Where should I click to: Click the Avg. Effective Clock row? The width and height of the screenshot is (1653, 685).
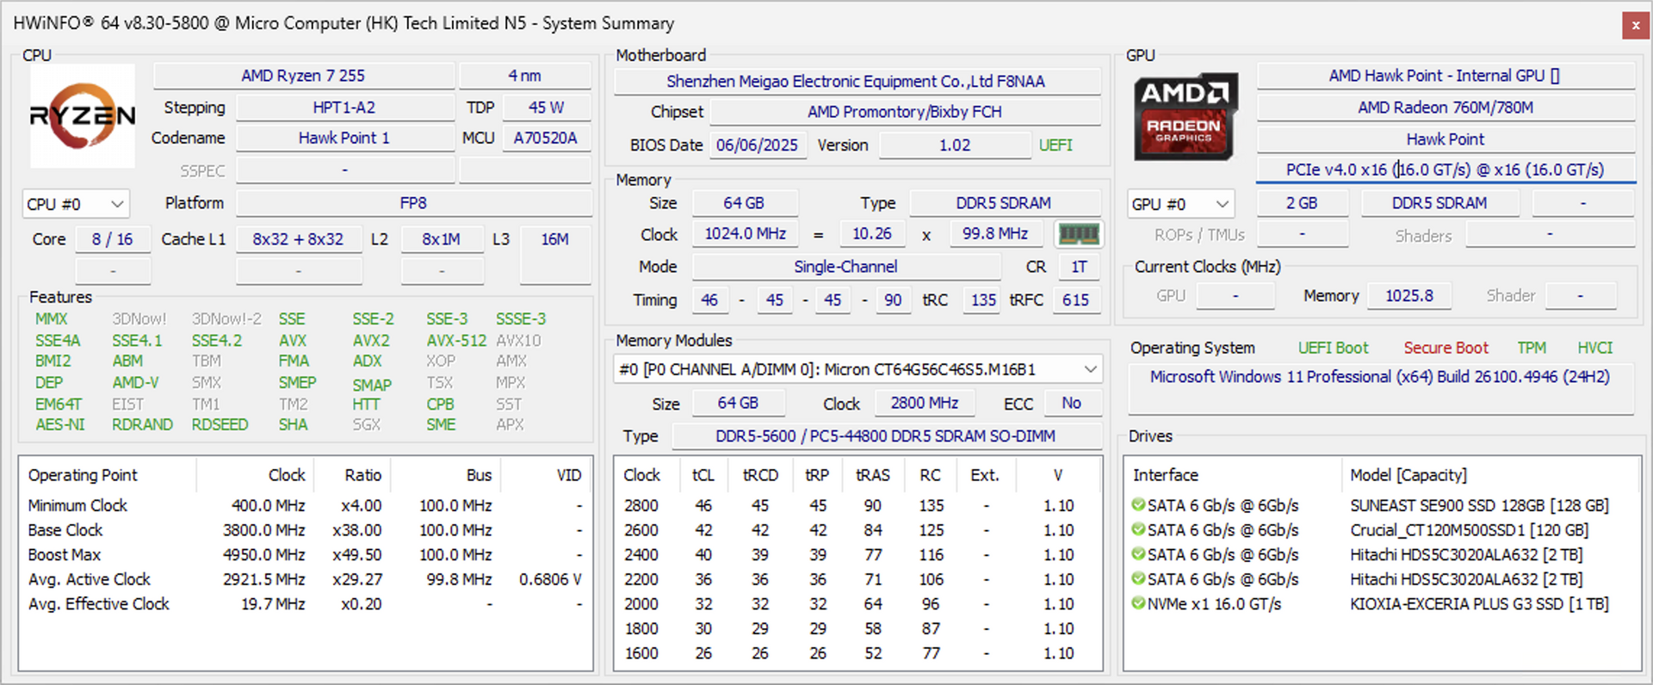tap(306, 604)
